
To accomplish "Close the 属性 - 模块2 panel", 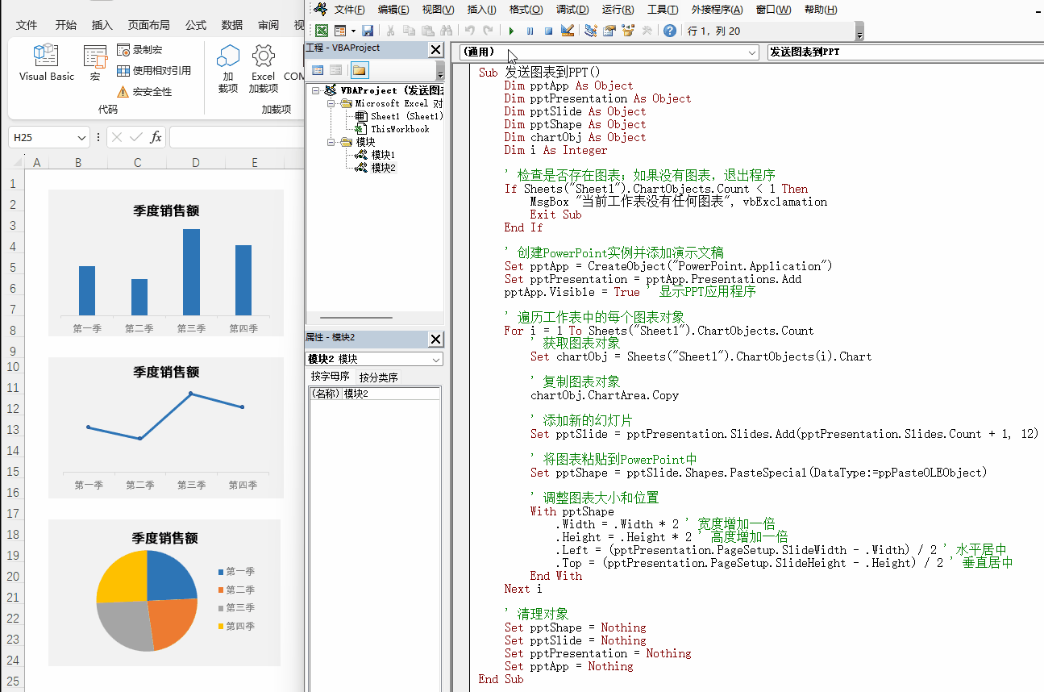I will [436, 339].
